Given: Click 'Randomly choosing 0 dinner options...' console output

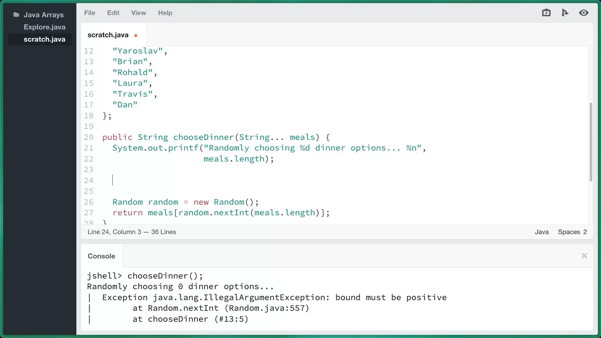Looking at the screenshot, I should (x=181, y=287).
